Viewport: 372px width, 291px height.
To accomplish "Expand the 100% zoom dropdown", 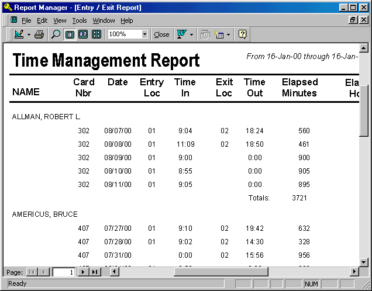I will (x=144, y=34).
